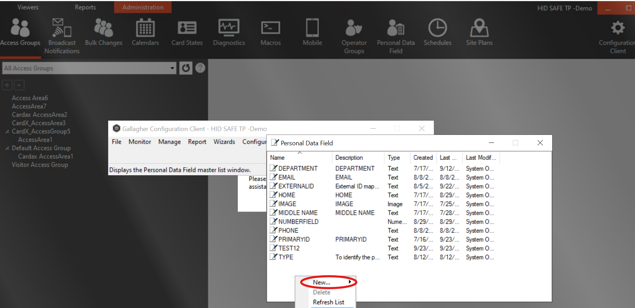
Task: Select CardX_AccessArea3 tree item
Action: click(x=39, y=123)
